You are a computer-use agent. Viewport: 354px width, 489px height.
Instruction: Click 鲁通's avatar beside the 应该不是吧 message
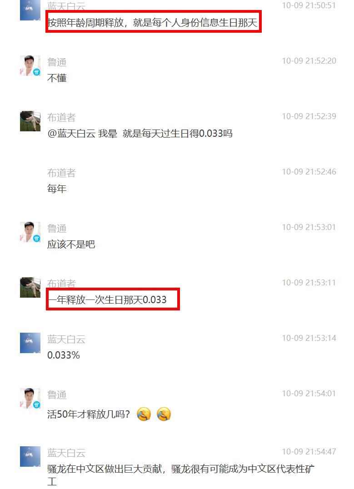point(30,232)
